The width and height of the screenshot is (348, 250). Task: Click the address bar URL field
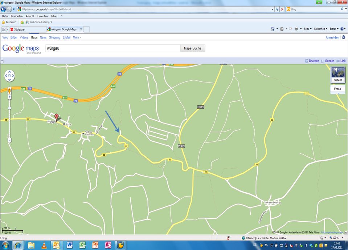144,9
